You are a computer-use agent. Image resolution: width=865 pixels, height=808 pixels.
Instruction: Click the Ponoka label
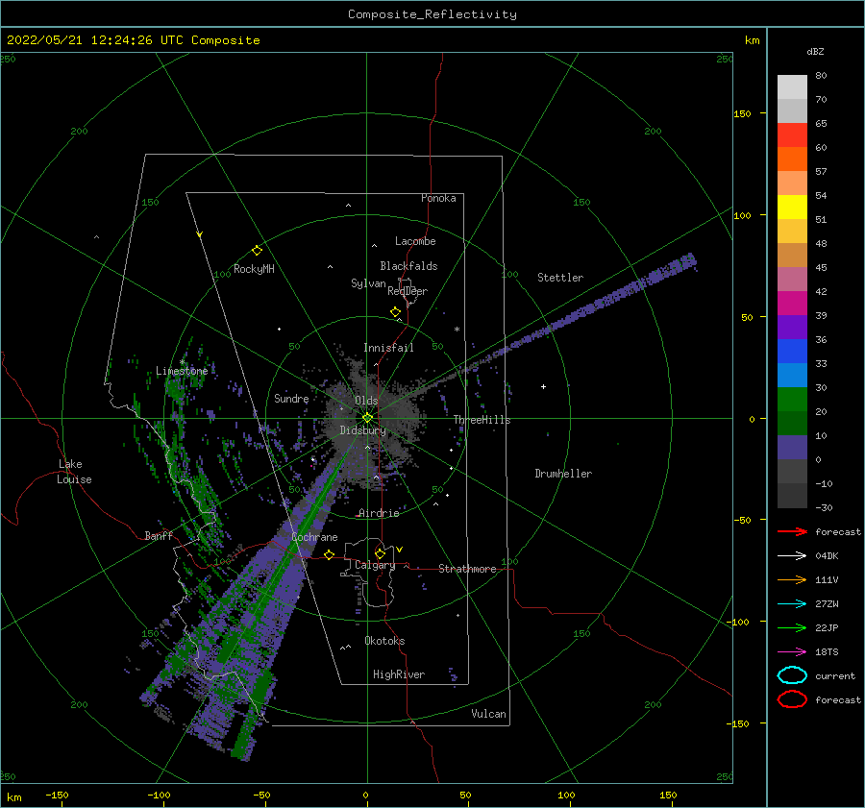pyautogui.click(x=438, y=198)
